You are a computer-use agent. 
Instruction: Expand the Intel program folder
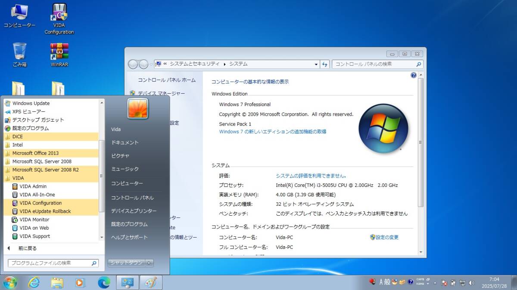point(51,145)
